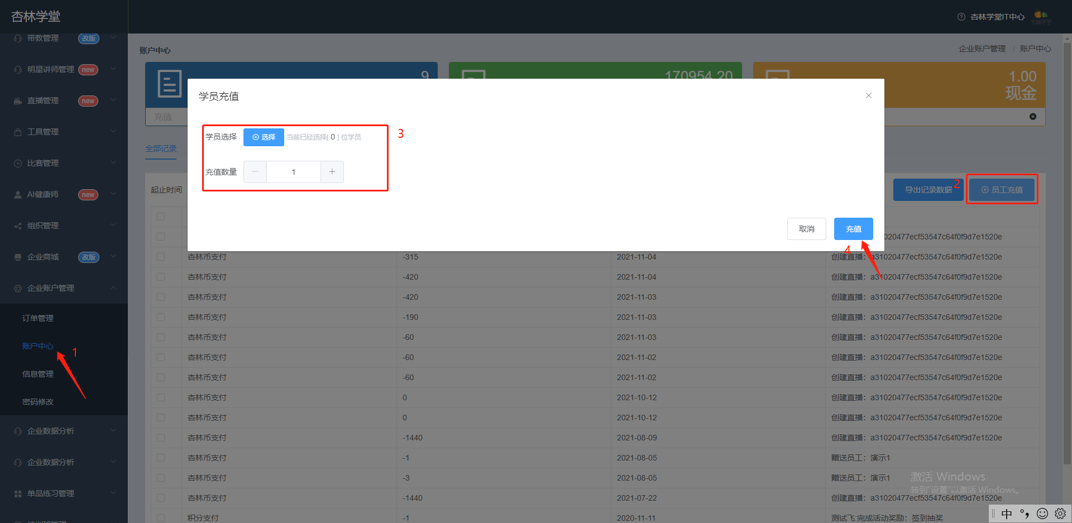Open the IME settings gear

[x=1060, y=514]
